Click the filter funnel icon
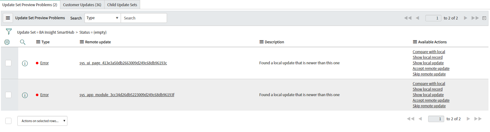 (9, 32)
